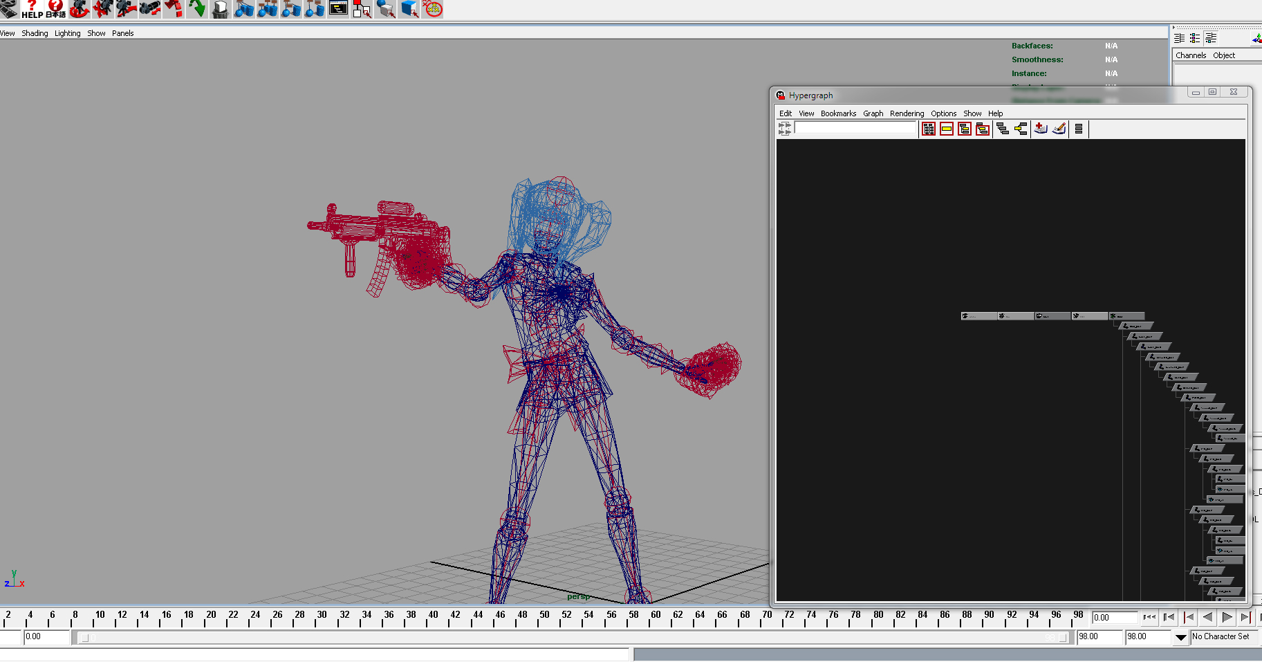This screenshot has width=1262, height=662.
Task: Open Hypergraph Options menu
Action: 943,113
